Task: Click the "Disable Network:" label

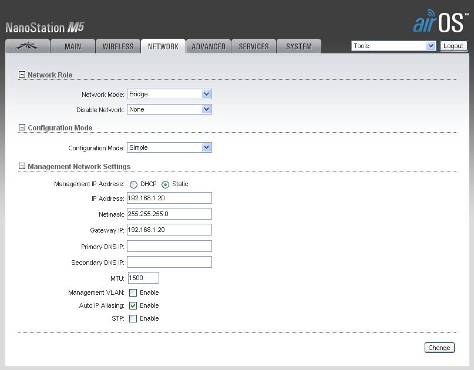Action: tap(100, 110)
